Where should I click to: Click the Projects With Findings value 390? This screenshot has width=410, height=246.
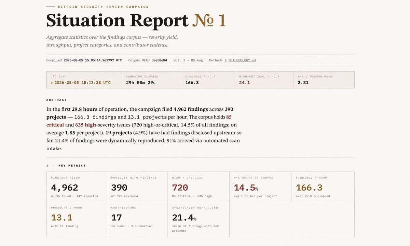click(119, 188)
